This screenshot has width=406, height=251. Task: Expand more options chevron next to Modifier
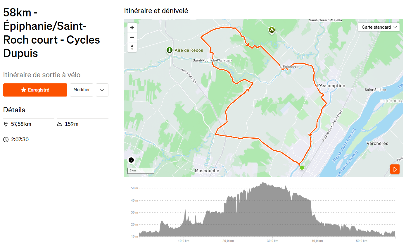(x=102, y=90)
